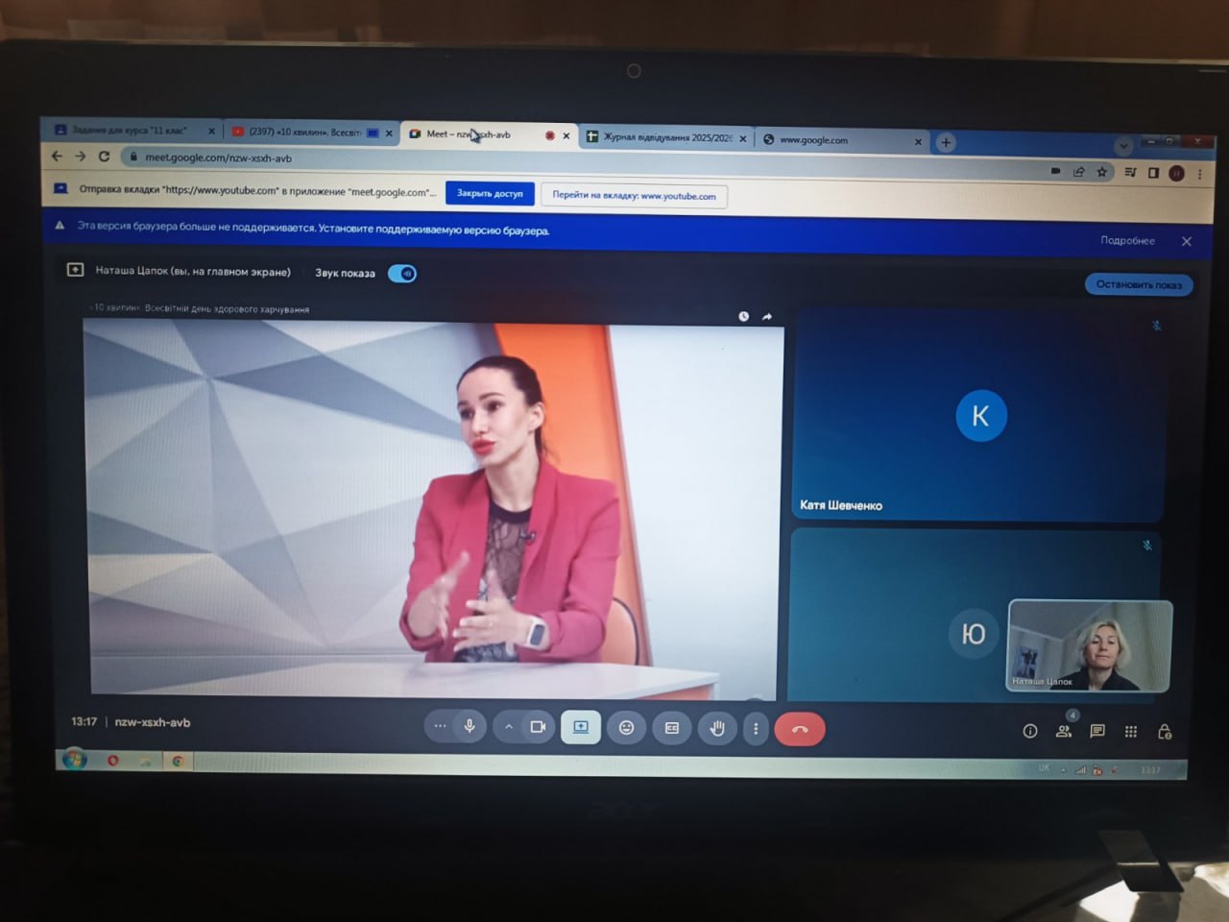
Task: Open the activities grid icon
Action: pyautogui.click(x=1131, y=732)
